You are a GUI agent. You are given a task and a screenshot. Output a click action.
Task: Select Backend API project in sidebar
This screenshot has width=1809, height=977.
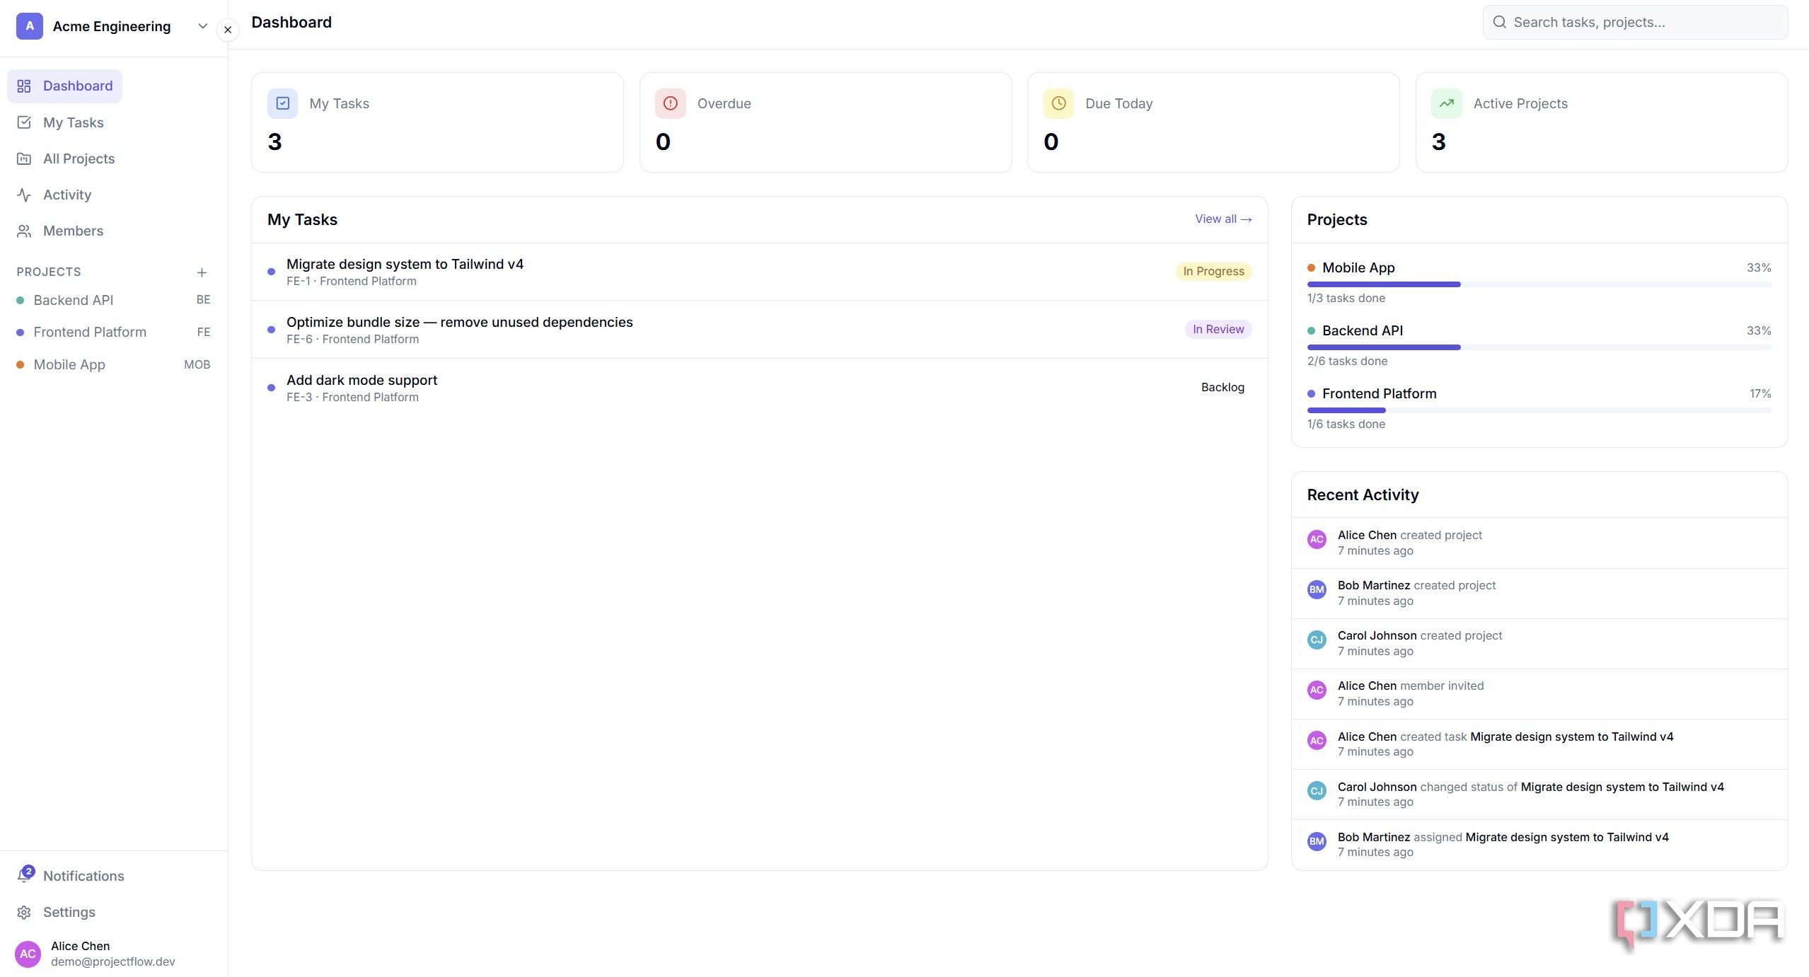[114, 300]
